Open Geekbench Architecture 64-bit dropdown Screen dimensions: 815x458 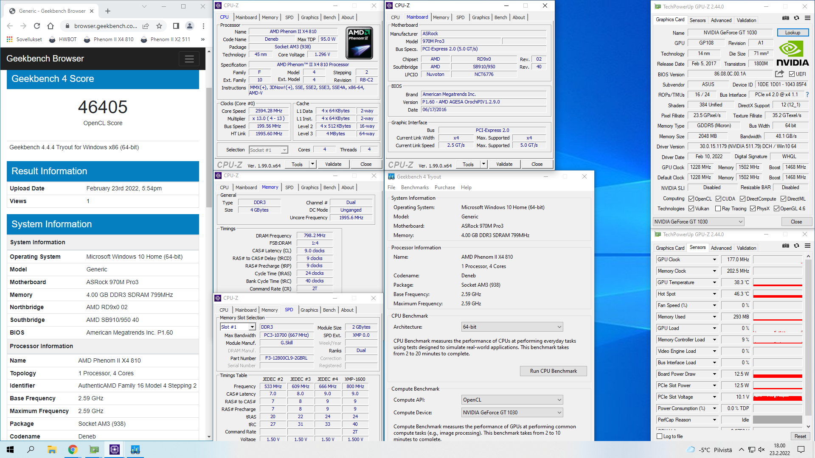512,327
